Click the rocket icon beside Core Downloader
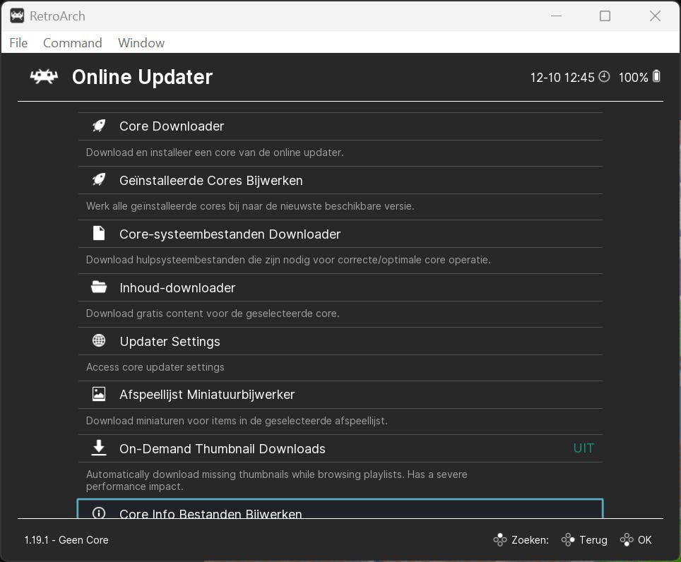 99,126
